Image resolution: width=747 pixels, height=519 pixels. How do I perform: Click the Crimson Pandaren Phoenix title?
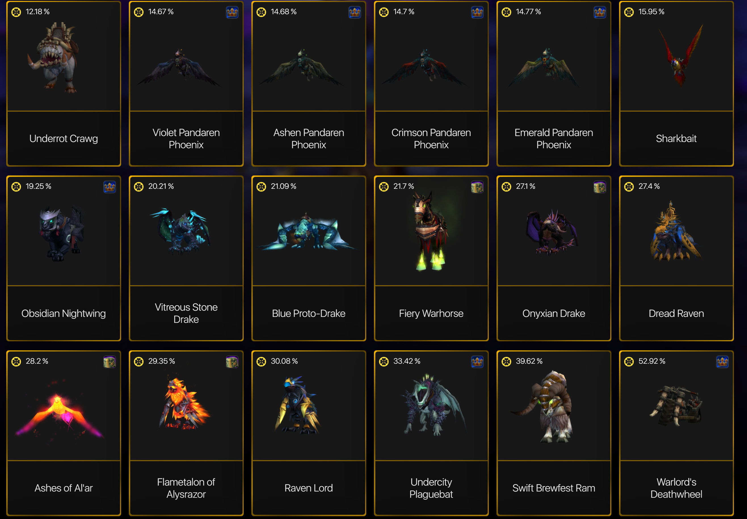(431, 138)
